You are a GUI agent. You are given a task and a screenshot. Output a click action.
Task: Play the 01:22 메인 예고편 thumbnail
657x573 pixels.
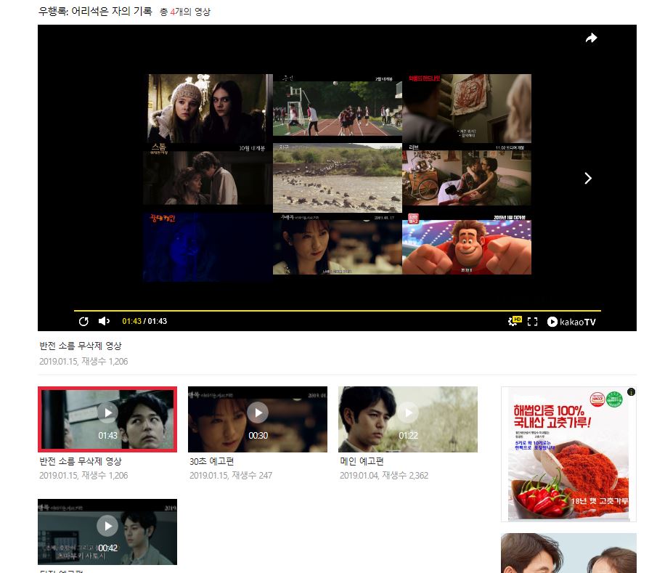(x=408, y=419)
